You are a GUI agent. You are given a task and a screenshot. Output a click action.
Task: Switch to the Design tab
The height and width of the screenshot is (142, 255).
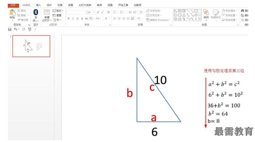click(x=49, y=5)
